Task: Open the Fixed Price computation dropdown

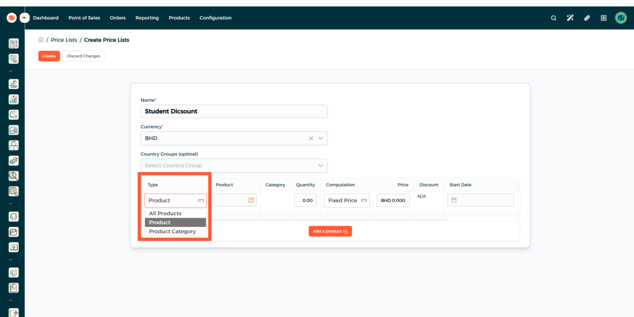Action: coord(346,201)
